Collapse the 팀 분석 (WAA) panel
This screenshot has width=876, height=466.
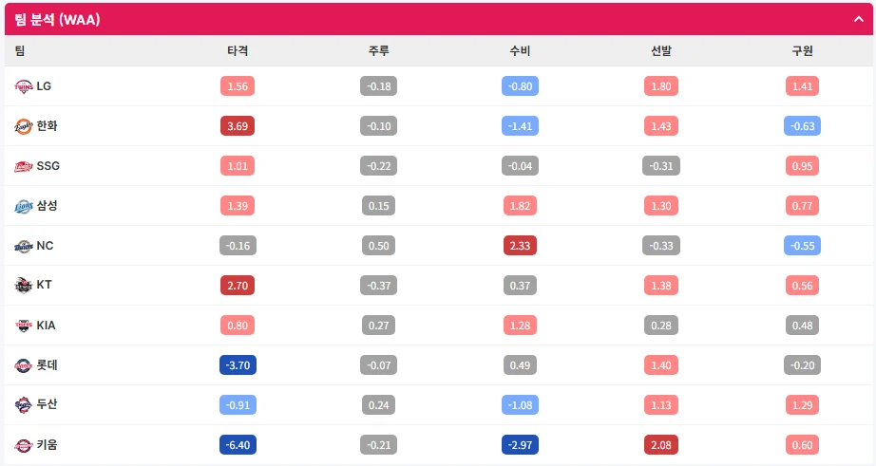pyautogui.click(x=859, y=19)
